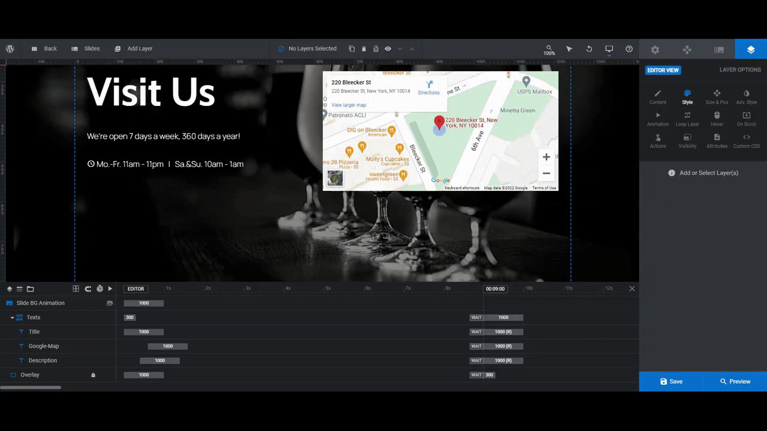Open the Attributes settings

pyautogui.click(x=717, y=141)
